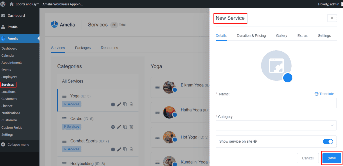Click into the service Name field

276,103
